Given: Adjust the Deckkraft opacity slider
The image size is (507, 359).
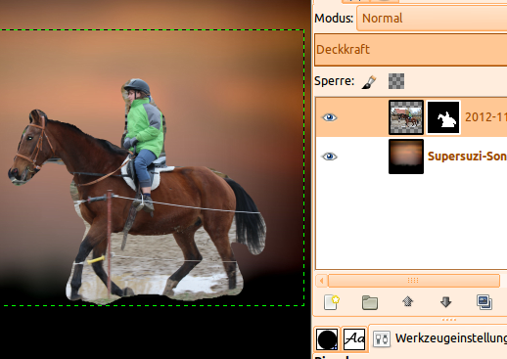Looking at the screenshot, I should click(x=411, y=50).
